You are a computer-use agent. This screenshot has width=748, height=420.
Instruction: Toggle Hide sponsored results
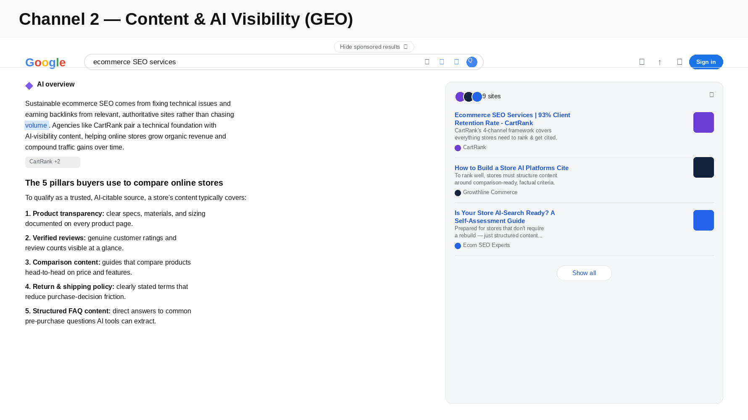click(x=374, y=47)
